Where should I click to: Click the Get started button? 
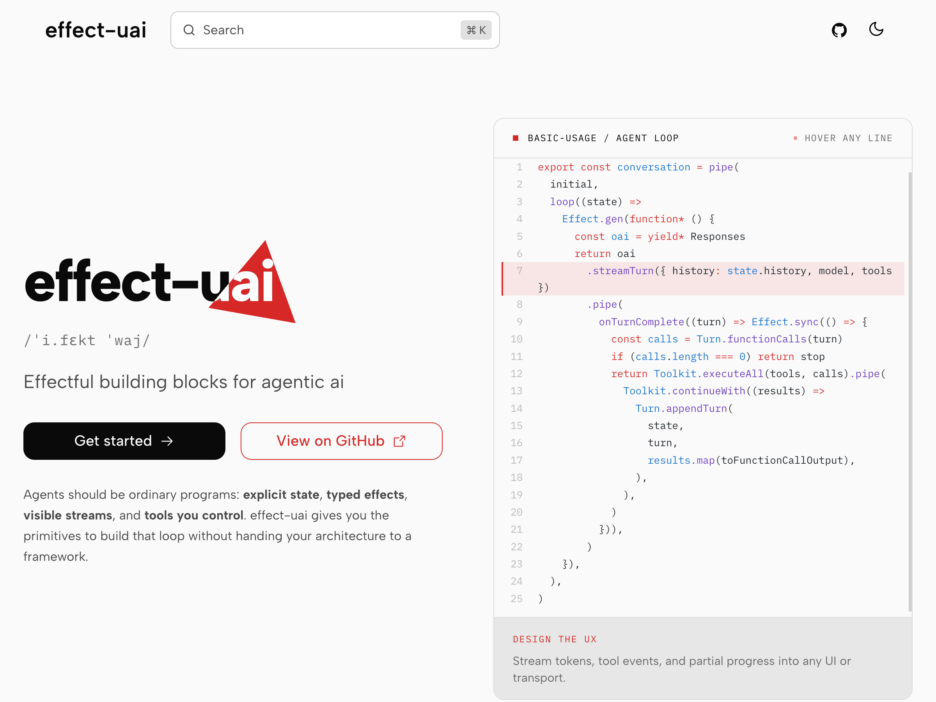coord(124,441)
